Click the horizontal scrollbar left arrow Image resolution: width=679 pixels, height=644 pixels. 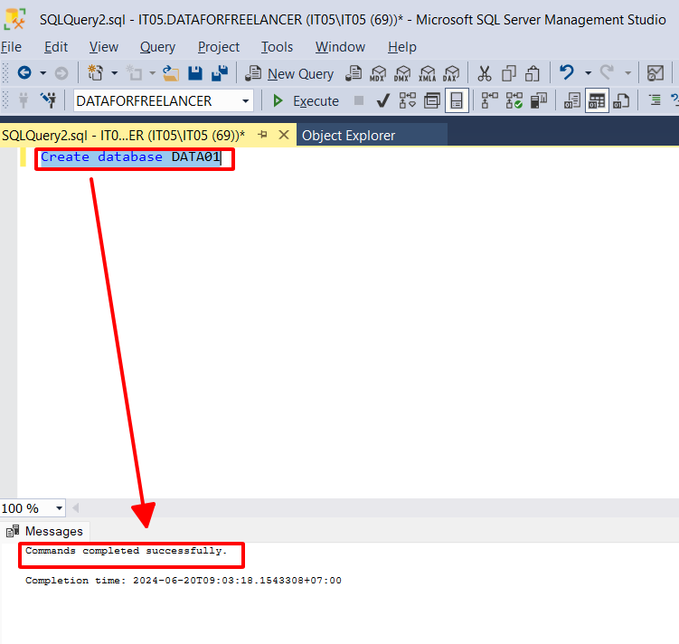75,508
